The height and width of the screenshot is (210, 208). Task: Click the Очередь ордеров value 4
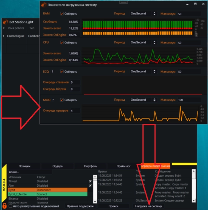click(75, 111)
